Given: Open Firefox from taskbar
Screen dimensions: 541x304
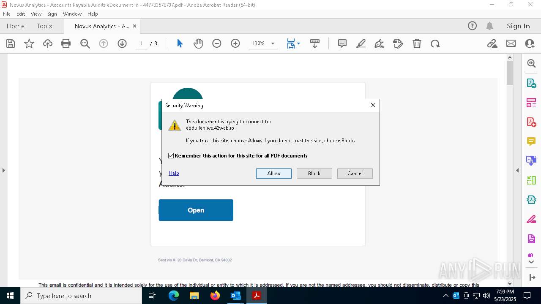Looking at the screenshot, I should click(x=215, y=296).
